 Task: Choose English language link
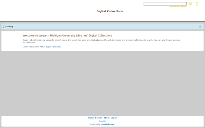[102, 121]
